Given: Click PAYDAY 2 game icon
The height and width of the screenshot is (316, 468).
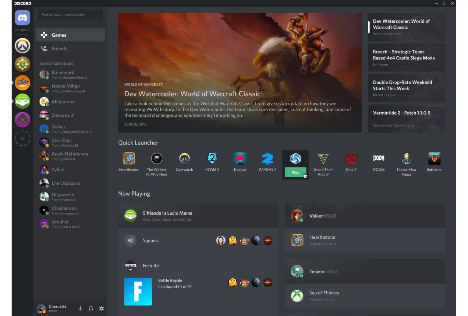Looking at the screenshot, I should [x=268, y=159].
